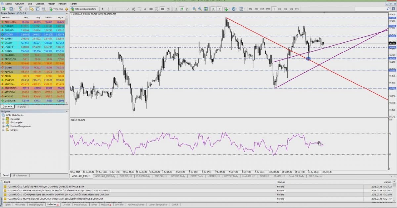
Task: Open a new chart from the toolbar
Action: 3,9
